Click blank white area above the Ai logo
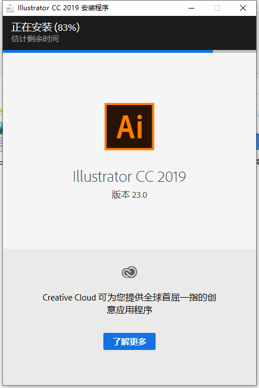 coord(129,77)
